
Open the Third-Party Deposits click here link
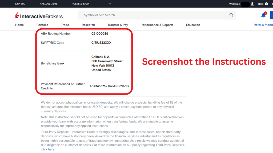pyautogui.click(x=47, y=149)
